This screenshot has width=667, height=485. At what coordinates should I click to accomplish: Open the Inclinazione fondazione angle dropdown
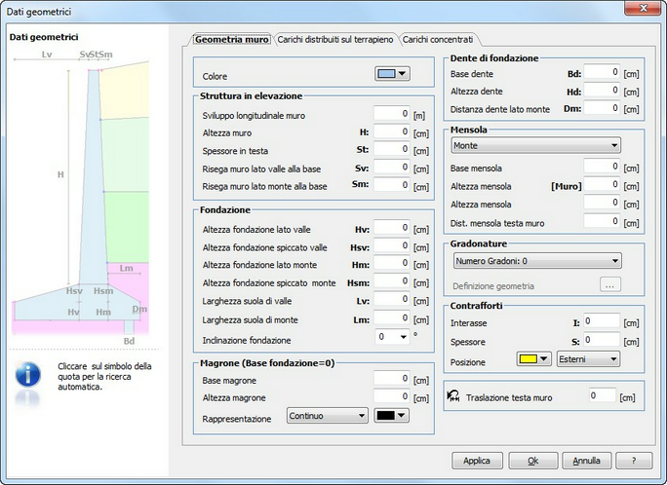[392, 337]
